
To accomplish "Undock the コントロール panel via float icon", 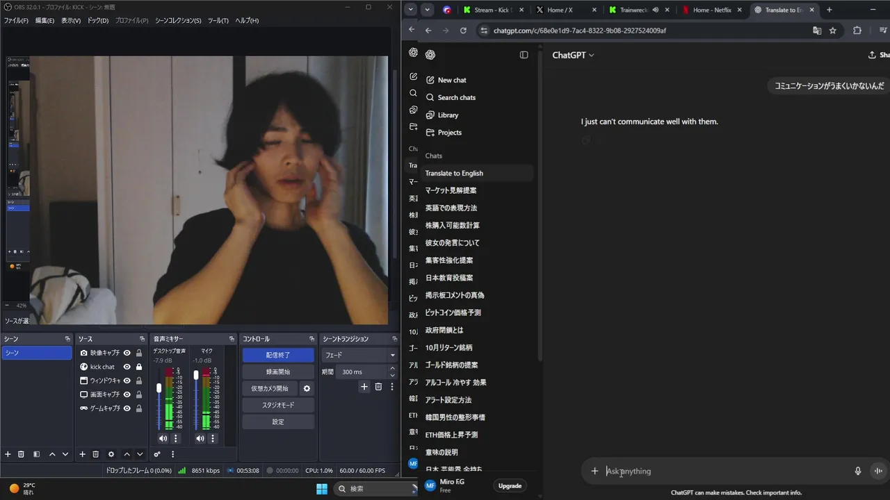I will click(x=311, y=339).
